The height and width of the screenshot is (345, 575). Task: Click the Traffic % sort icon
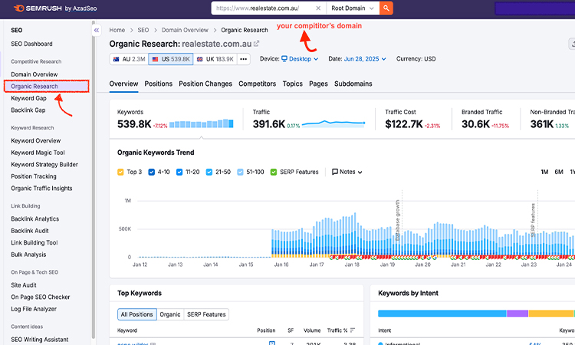(353, 330)
